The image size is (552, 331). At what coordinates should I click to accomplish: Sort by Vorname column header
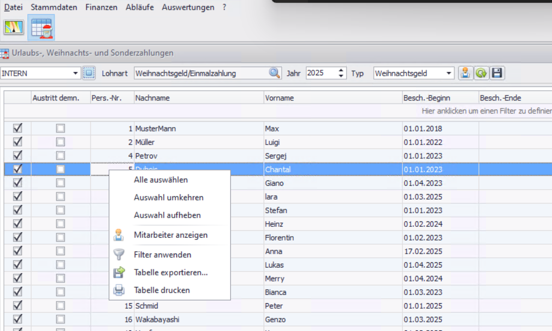333,98
